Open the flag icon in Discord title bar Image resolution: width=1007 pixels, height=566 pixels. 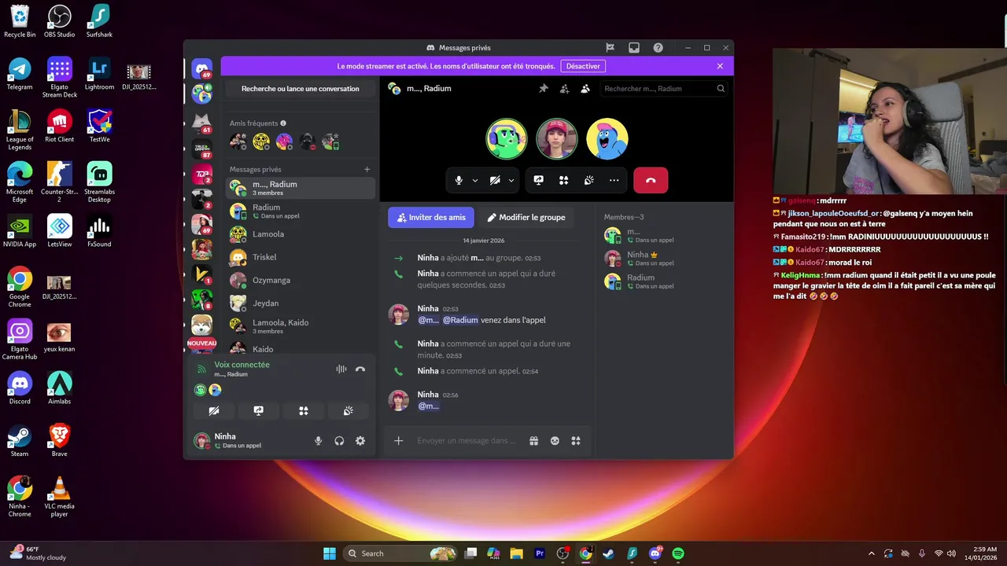[x=610, y=48]
